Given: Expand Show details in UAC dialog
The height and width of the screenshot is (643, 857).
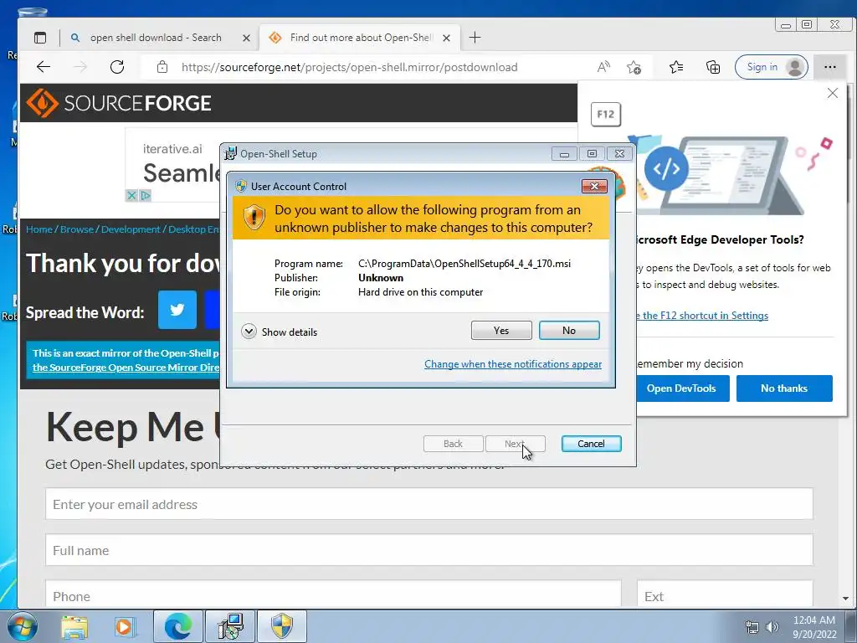Looking at the screenshot, I should click(280, 332).
